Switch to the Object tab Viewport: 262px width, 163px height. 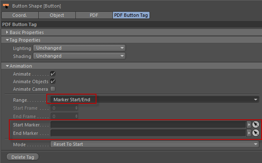click(57, 15)
